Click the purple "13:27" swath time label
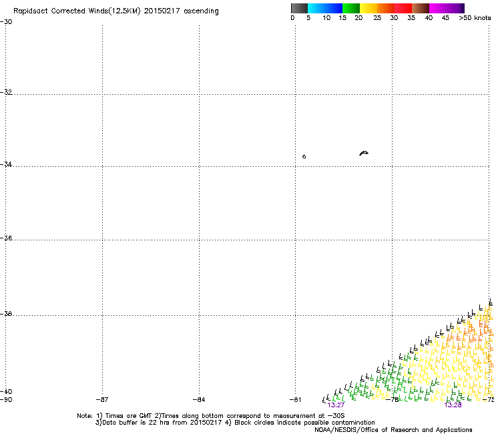 (336, 405)
